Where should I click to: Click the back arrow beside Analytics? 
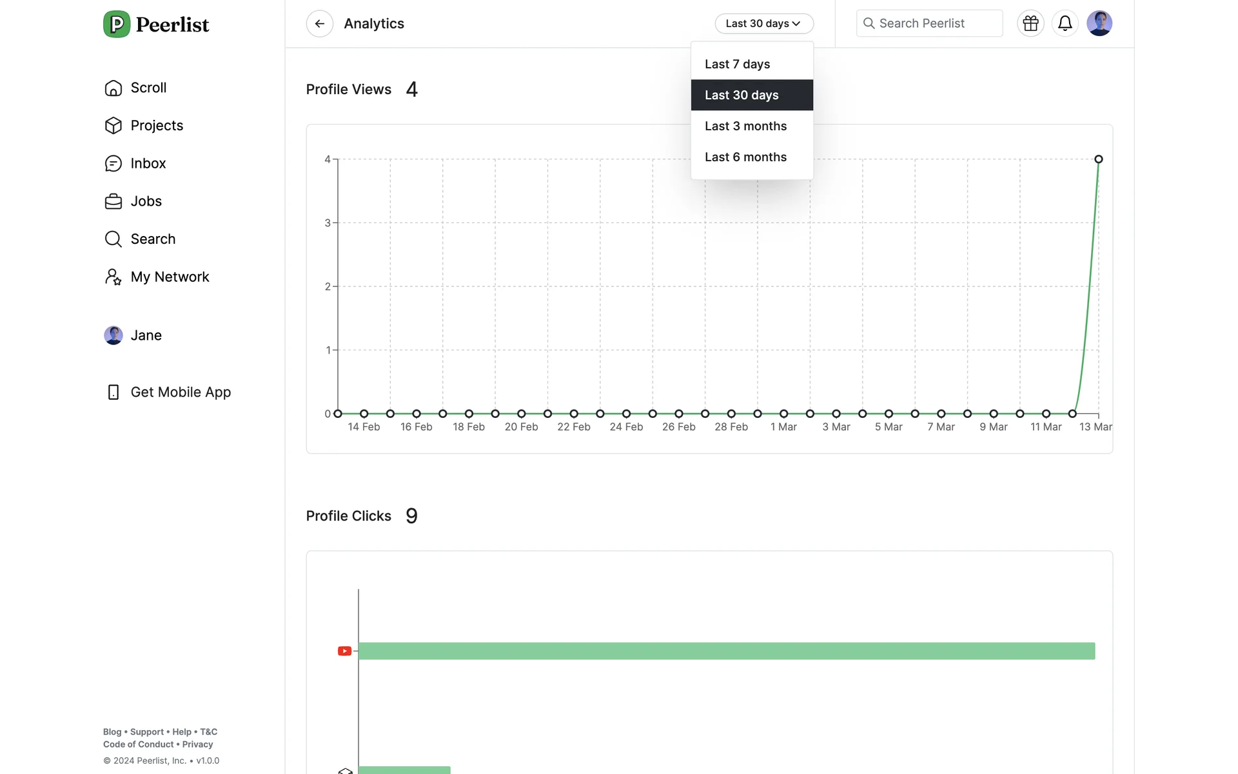click(319, 24)
